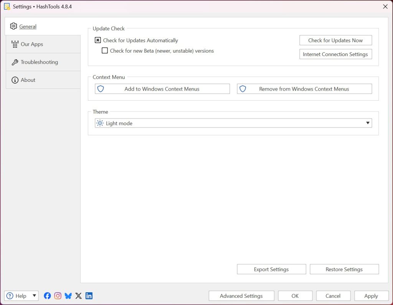The image size is (393, 305).
Task: Click Export Settings button
Action: coord(271,269)
